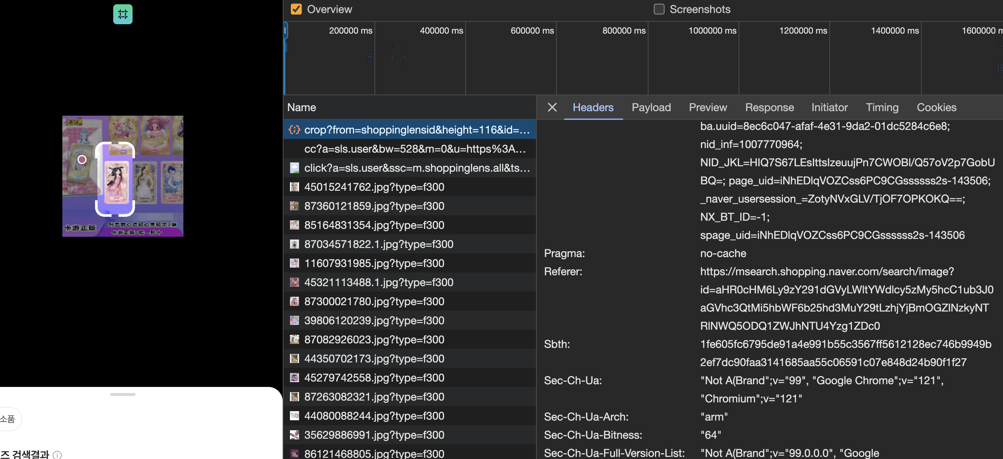This screenshot has width=1003, height=459.
Task: Enable the Screenshots checkbox
Action: pos(659,9)
